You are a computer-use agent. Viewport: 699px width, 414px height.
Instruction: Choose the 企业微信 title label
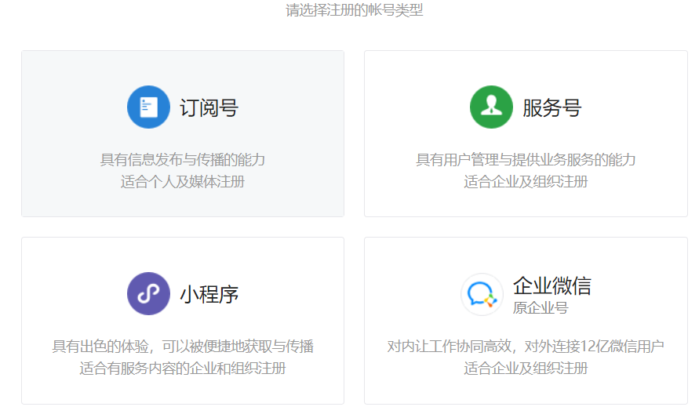[552, 285]
